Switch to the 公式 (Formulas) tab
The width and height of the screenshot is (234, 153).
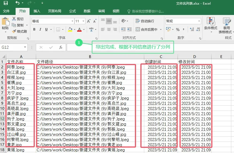coord(73,11)
